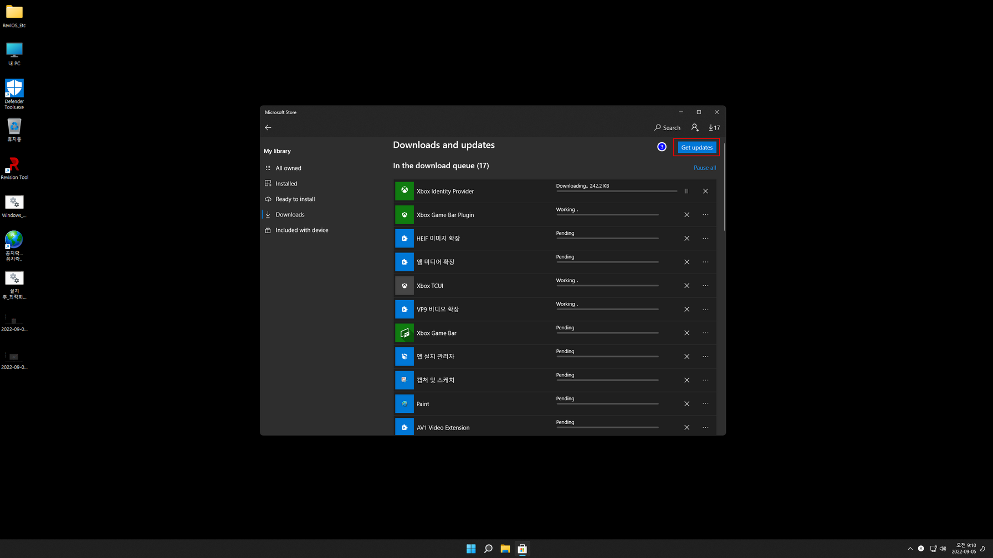The width and height of the screenshot is (993, 558).
Task: Open the user account icon
Action: pos(695,127)
